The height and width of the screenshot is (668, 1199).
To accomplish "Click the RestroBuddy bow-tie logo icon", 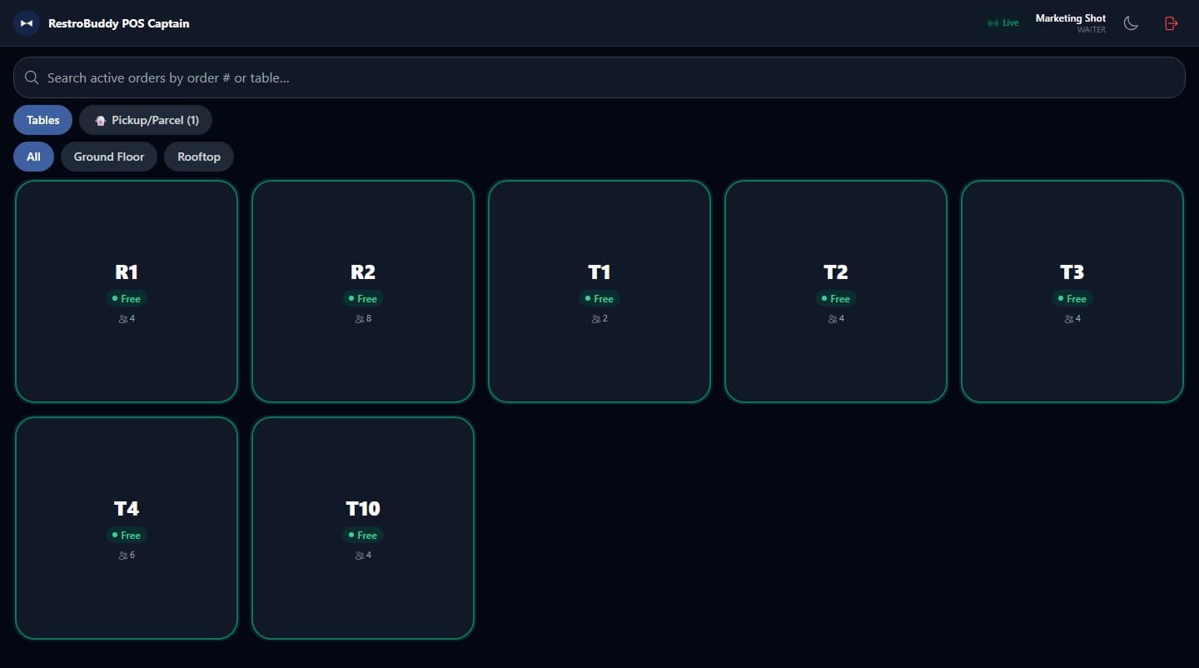I will (x=27, y=23).
